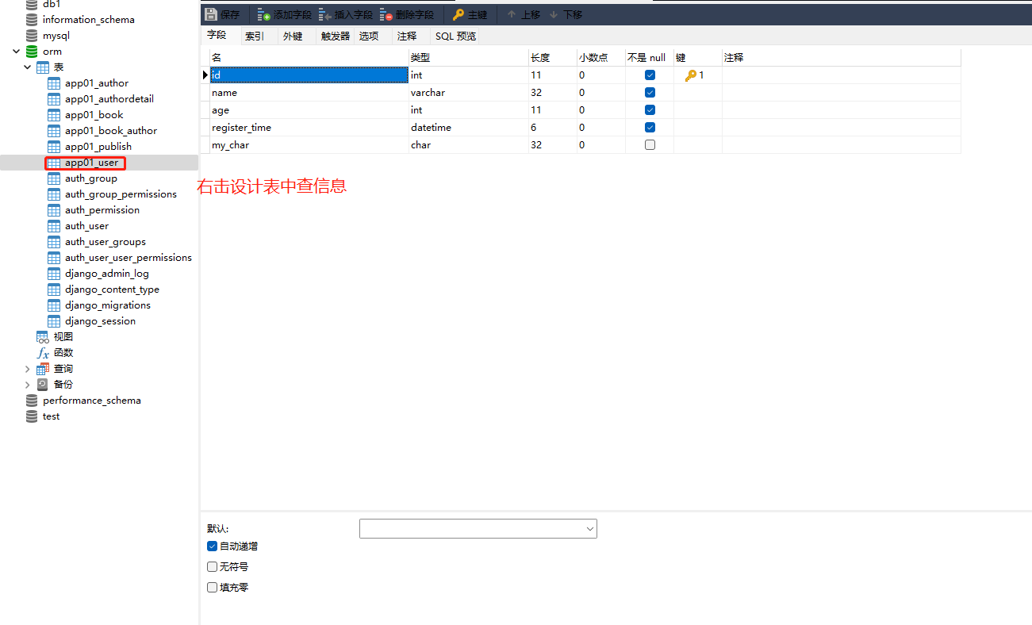The image size is (1032, 625).
Task: Click the key icon in id row
Action: coord(690,75)
